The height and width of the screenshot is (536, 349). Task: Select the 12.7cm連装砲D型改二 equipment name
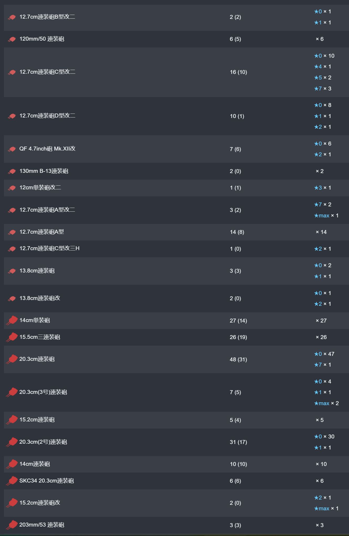click(x=47, y=116)
